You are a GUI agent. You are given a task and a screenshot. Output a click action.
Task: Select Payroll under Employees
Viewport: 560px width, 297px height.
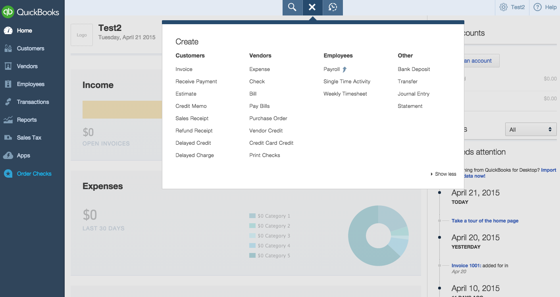[x=331, y=69]
